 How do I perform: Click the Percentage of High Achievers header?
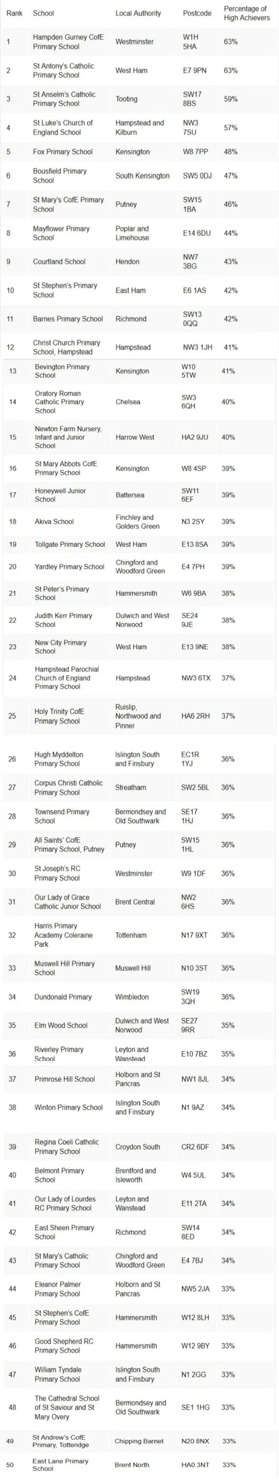coord(246,13)
